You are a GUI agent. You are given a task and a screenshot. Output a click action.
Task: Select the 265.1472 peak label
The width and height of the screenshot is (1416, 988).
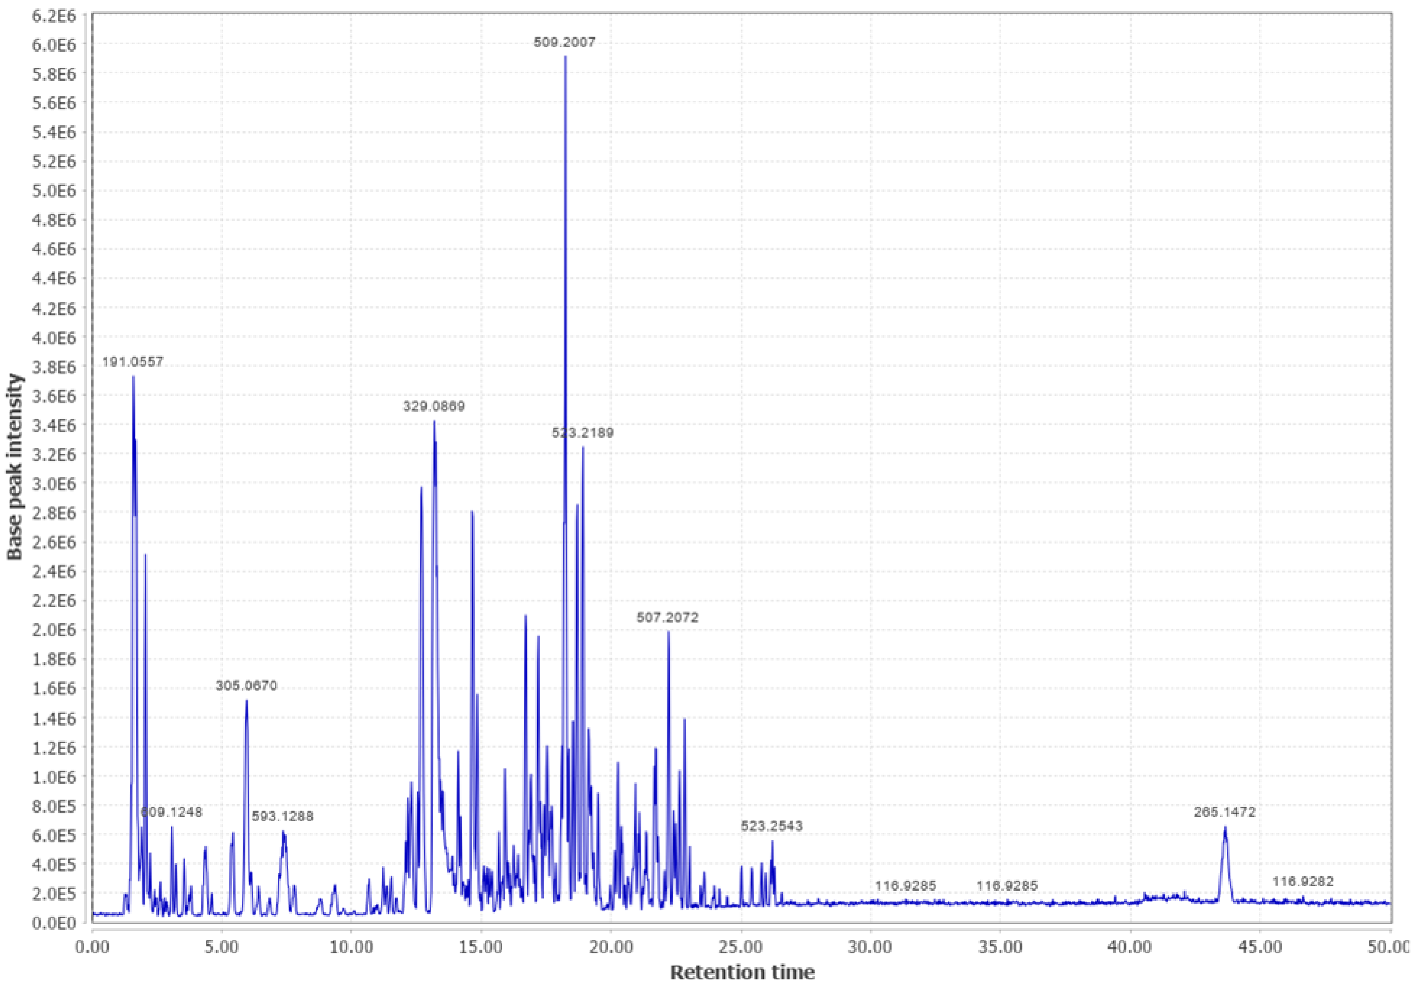coord(1224,812)
